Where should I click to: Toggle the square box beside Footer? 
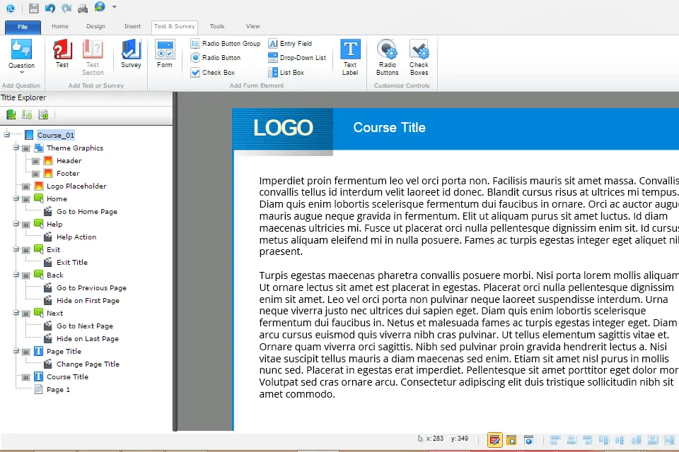[36, 174]
